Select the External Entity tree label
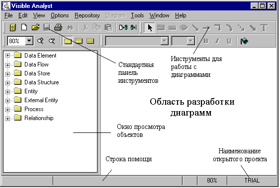The width and height of the screenshot is (280, 188). point(41,100)
